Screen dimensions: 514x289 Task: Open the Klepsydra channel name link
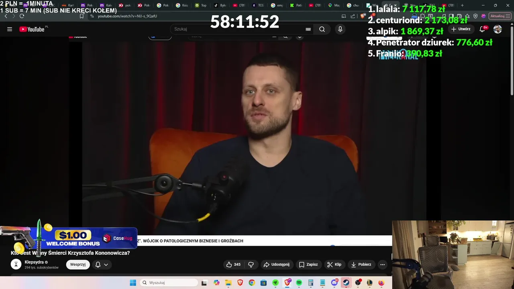(34, 262)
